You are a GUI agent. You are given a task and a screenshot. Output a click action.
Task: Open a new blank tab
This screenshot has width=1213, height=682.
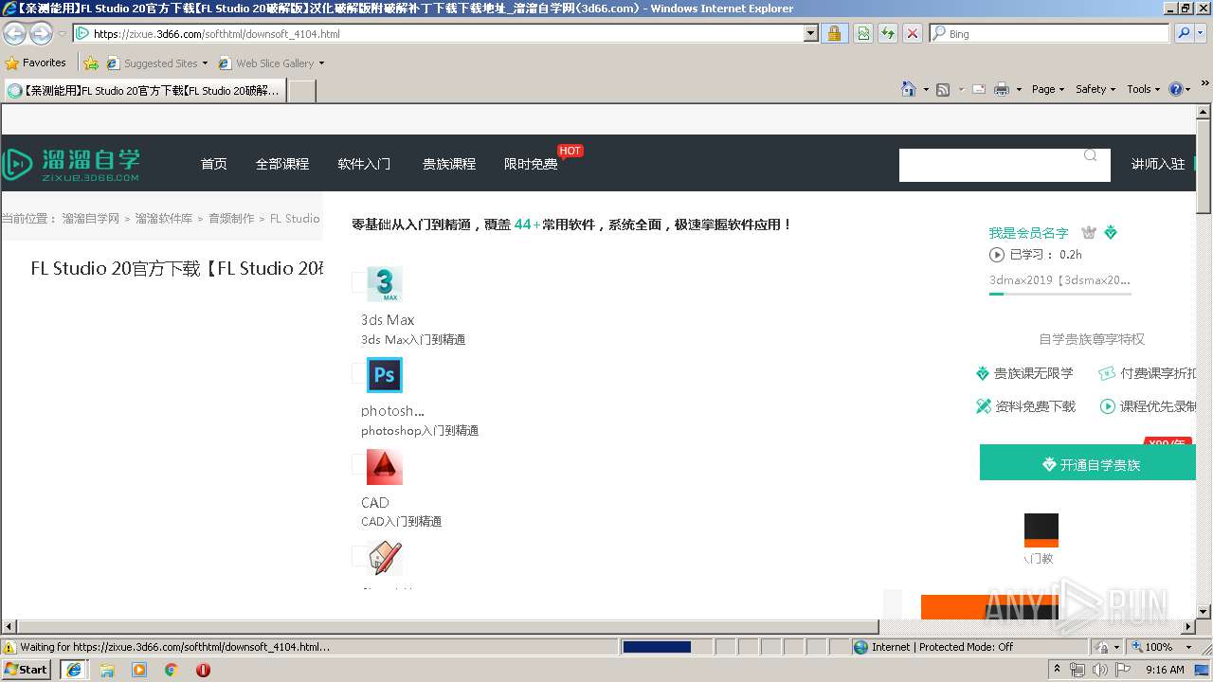click(301, 91)
